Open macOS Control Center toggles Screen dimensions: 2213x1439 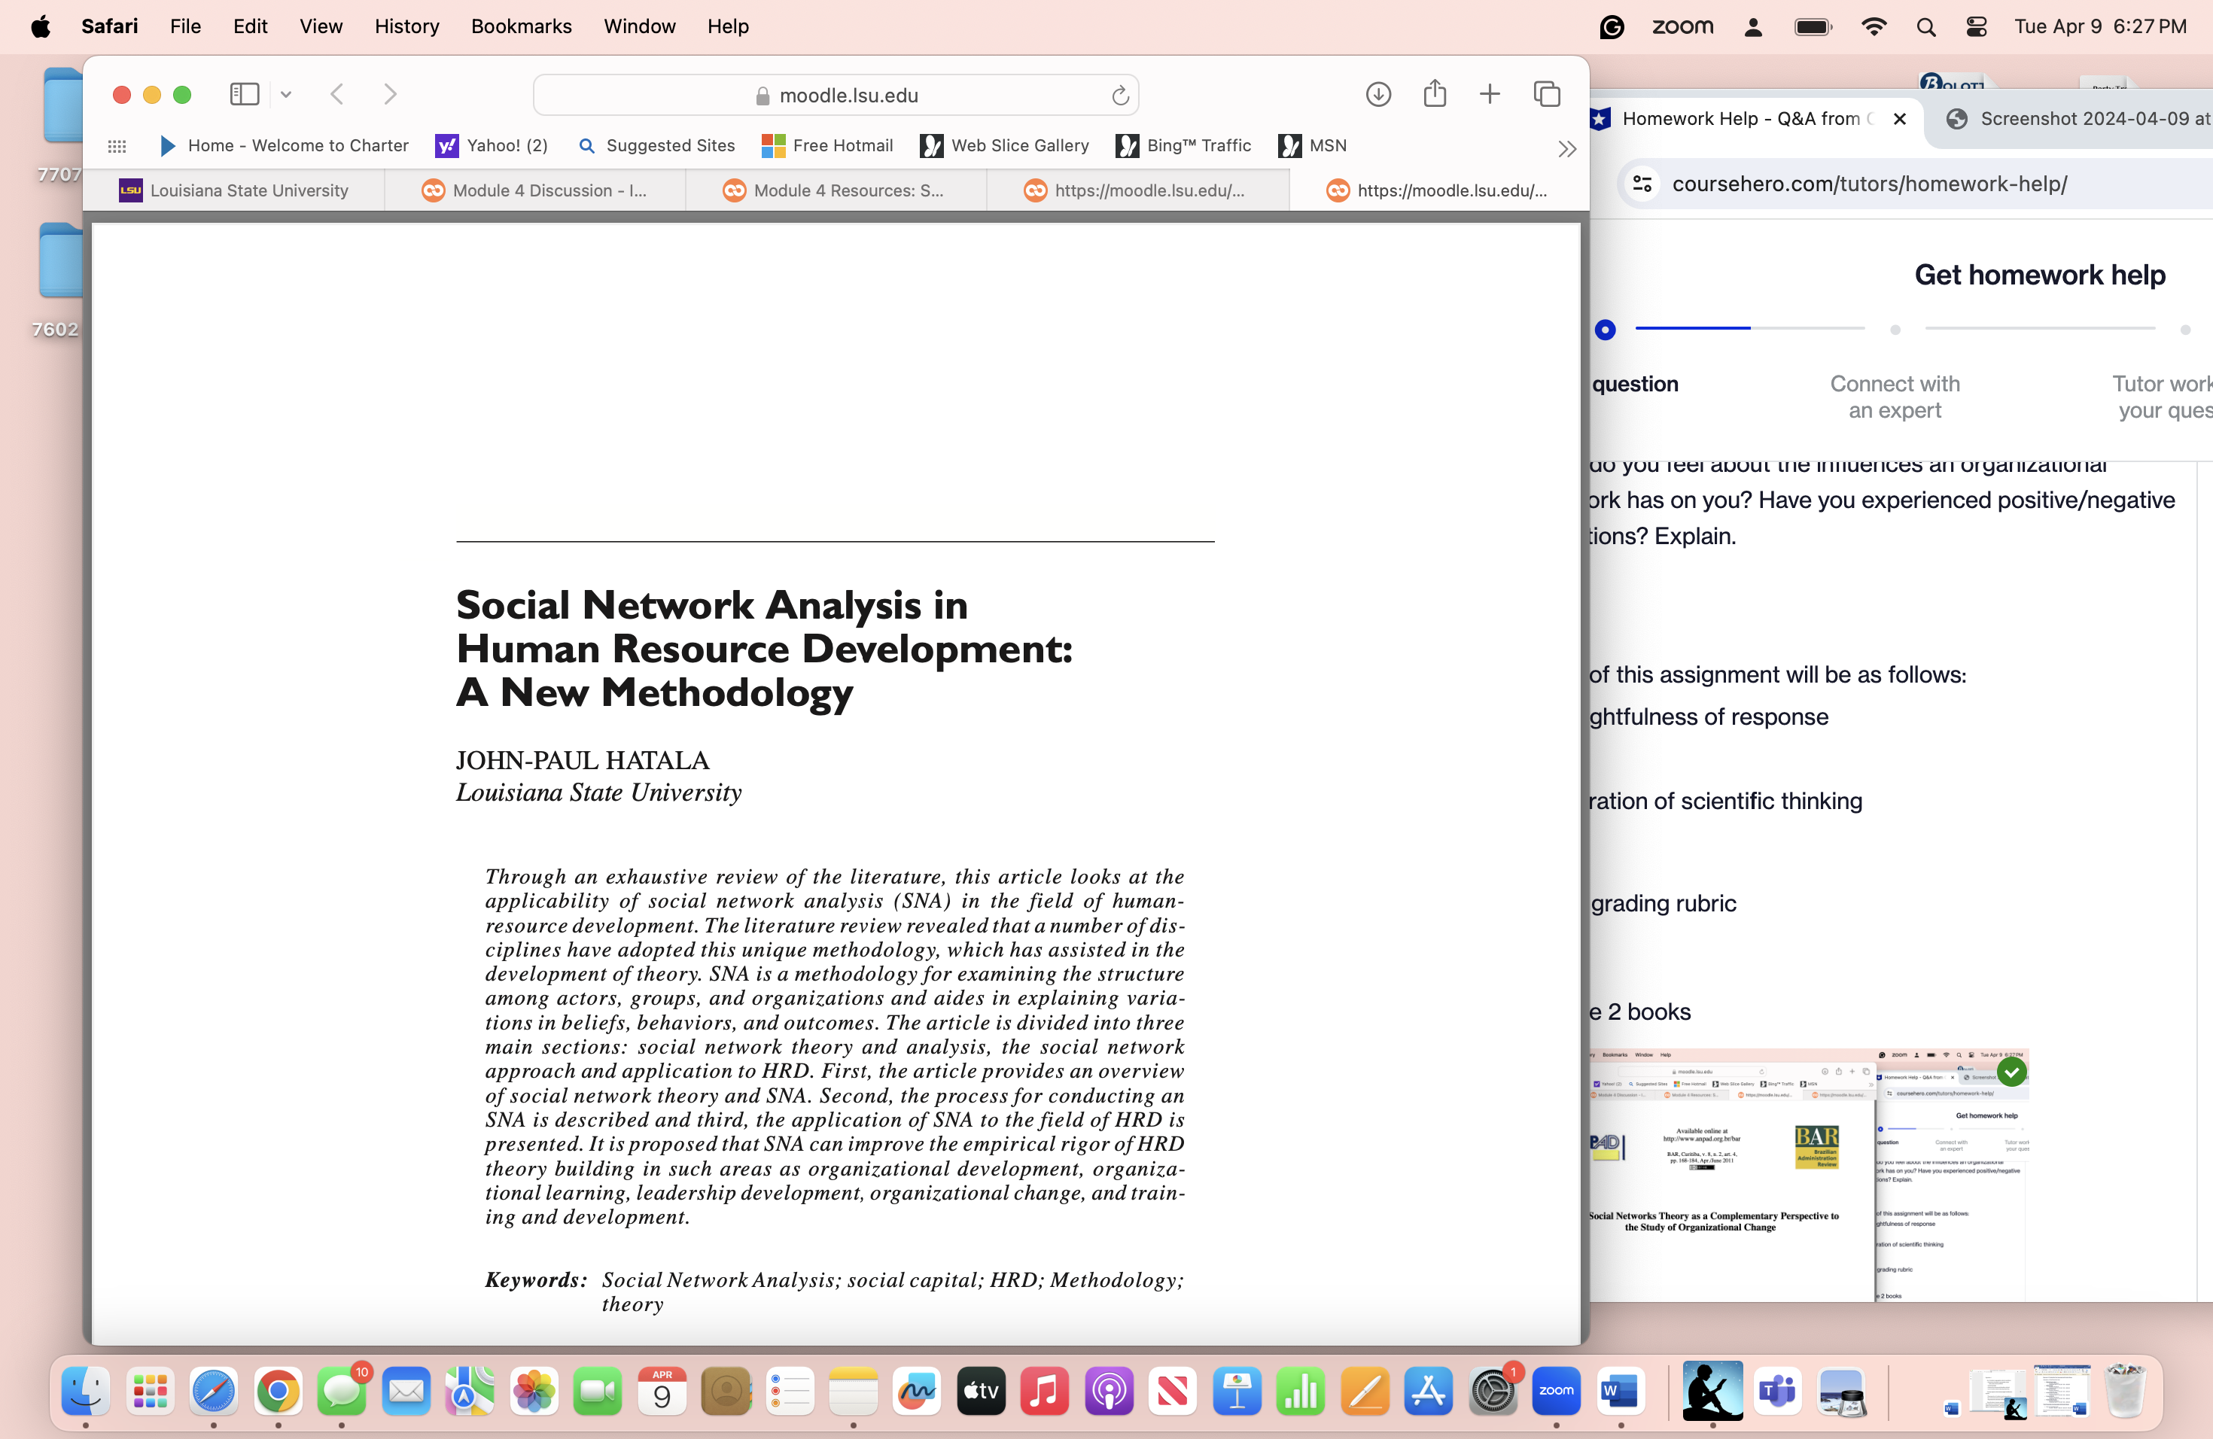(1976, 27)
